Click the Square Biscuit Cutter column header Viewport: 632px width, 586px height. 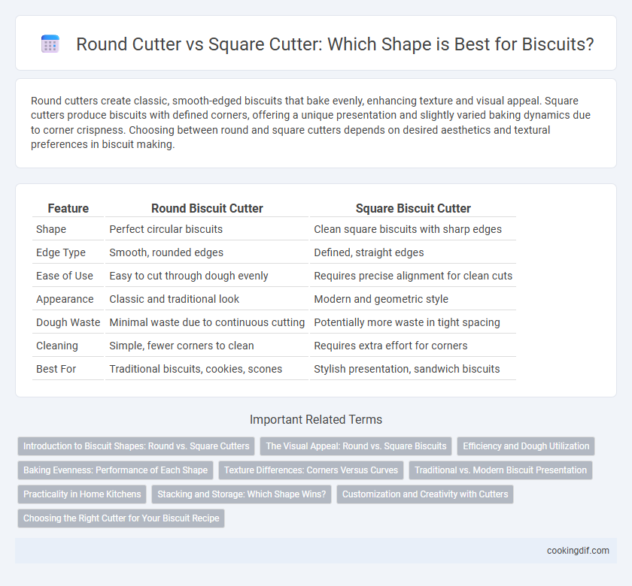[x=413, y=208]
